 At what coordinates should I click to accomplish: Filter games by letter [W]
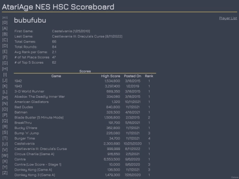point(5,156)
